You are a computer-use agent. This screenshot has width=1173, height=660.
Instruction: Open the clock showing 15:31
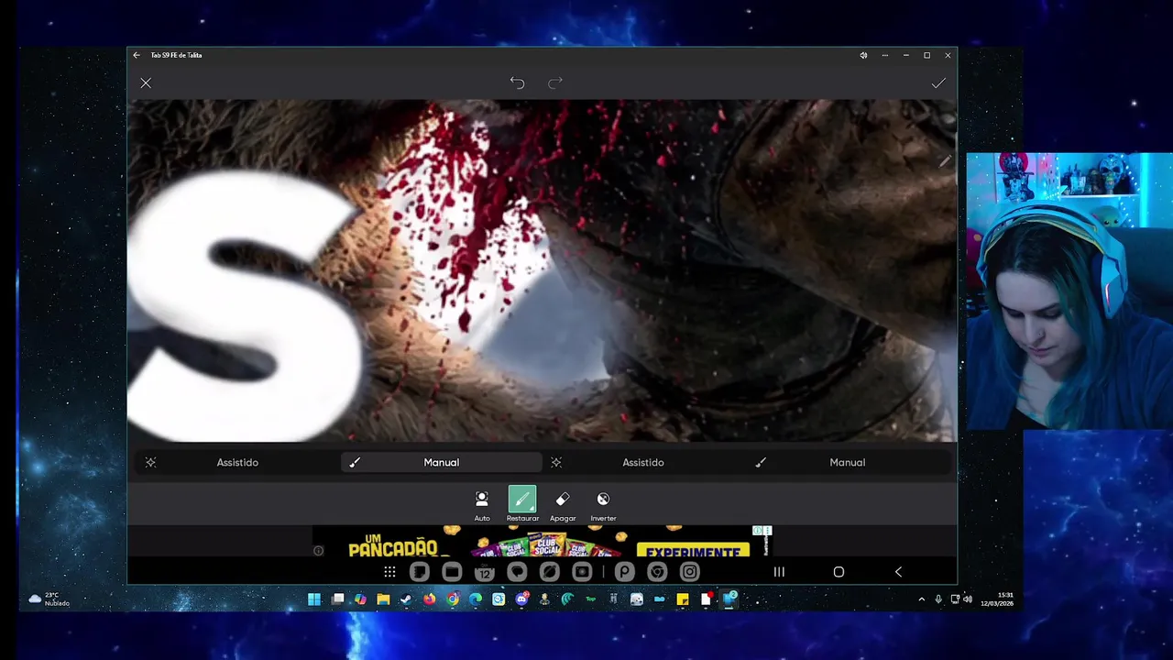point(997,599)
